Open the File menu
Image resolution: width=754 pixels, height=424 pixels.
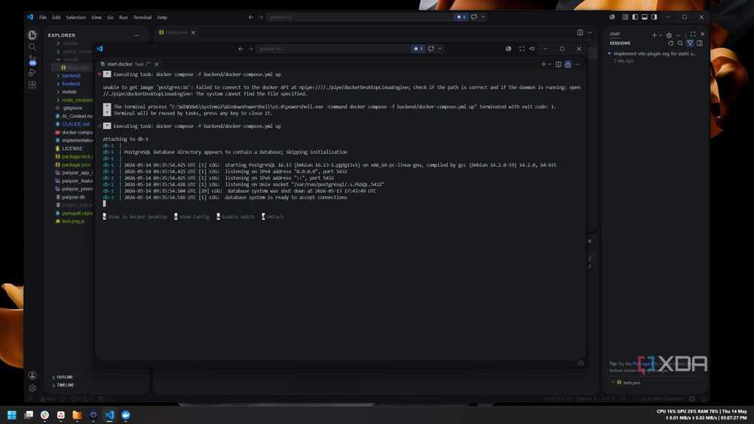[x=43, y=17]
